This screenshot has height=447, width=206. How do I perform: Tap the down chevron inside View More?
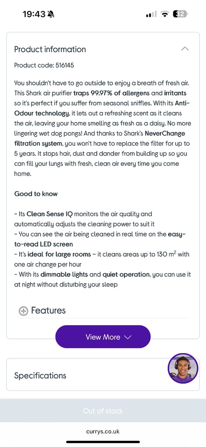click(127, 337)
